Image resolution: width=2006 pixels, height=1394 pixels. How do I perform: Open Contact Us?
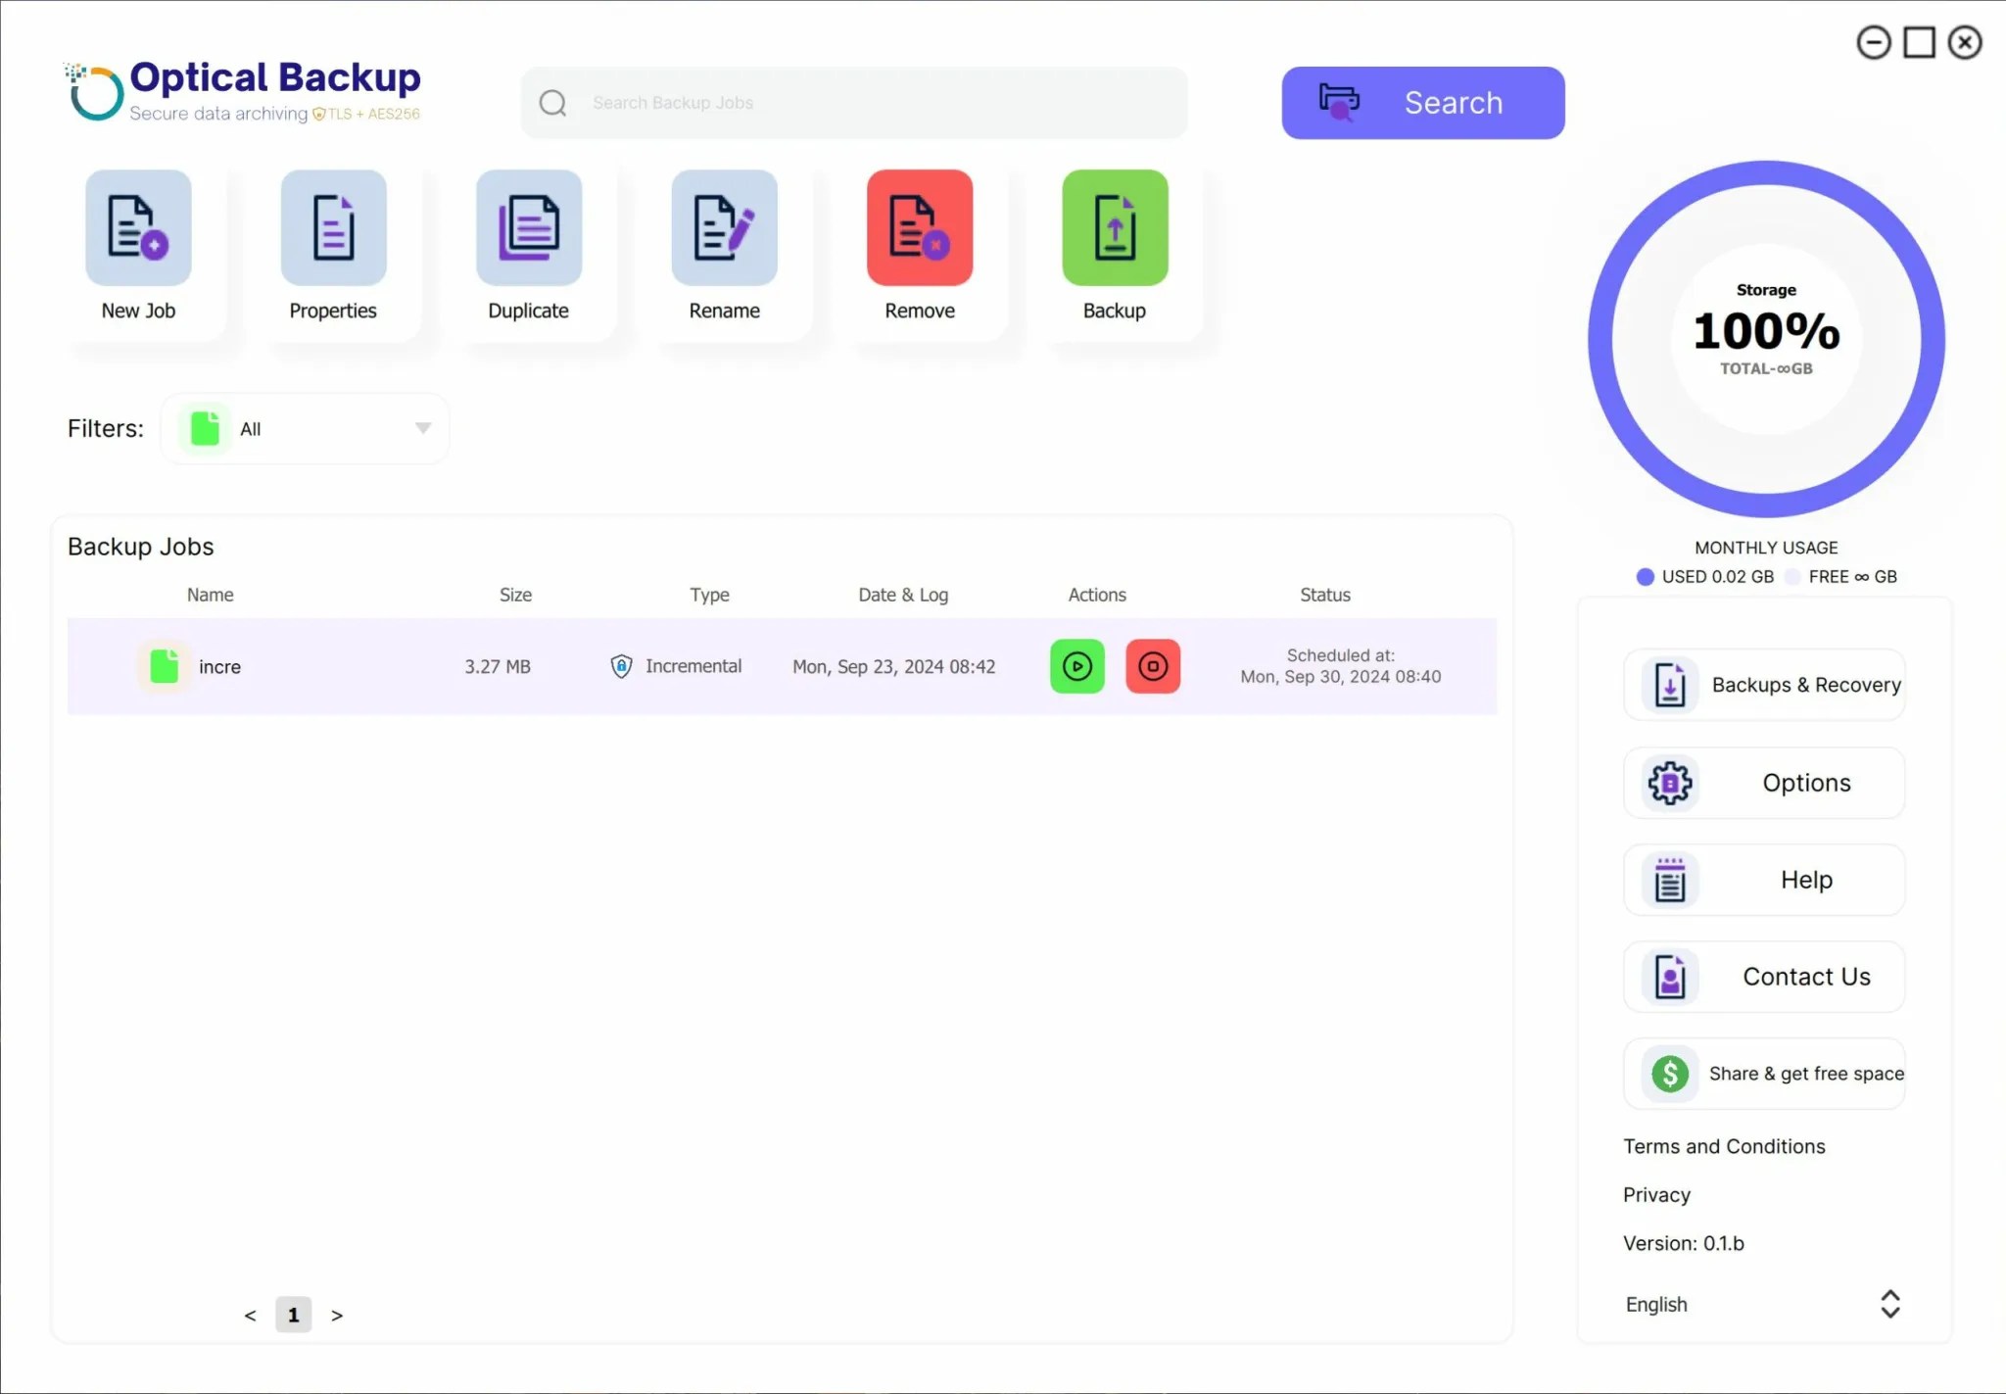tap(1764, 977)
